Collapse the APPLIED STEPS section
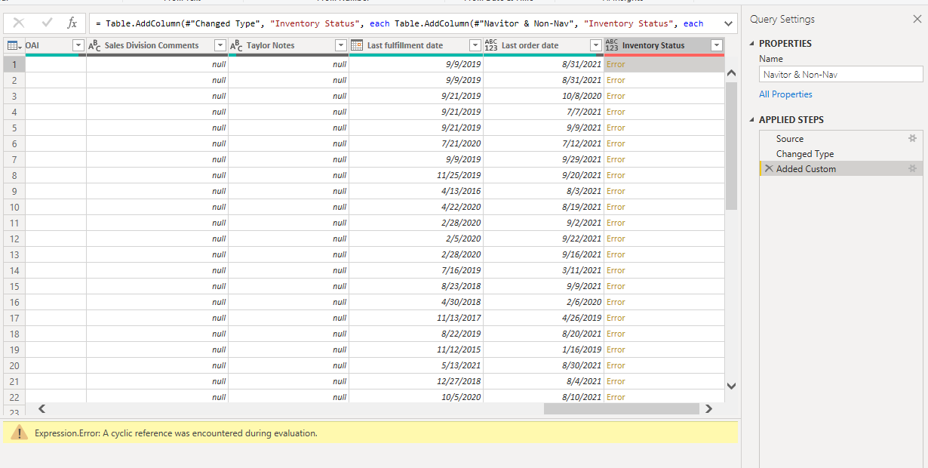This screenshot has width=928, height=468. point(751,120)
